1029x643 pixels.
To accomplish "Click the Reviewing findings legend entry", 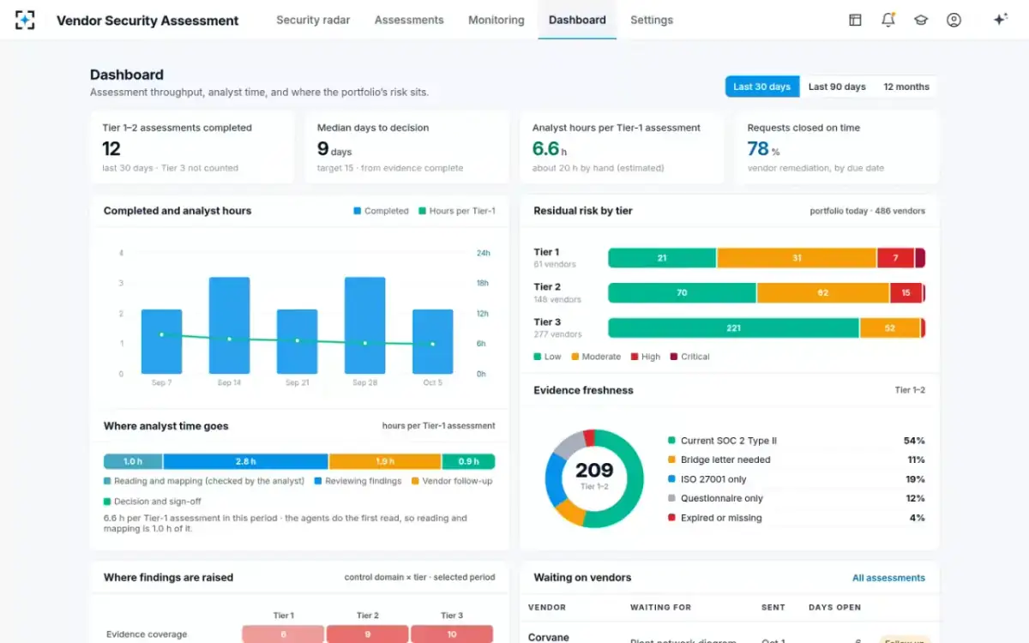I will [358, 481].
